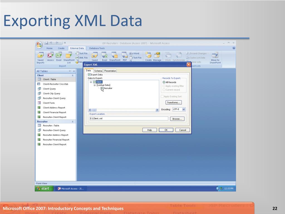
Task: Open Recruiter Financial Report
Action: [x=56, y=140]
